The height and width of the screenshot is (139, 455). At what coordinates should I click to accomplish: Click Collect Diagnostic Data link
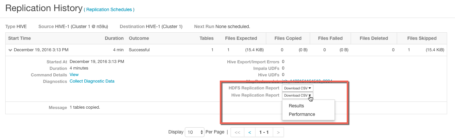[92, 81]
